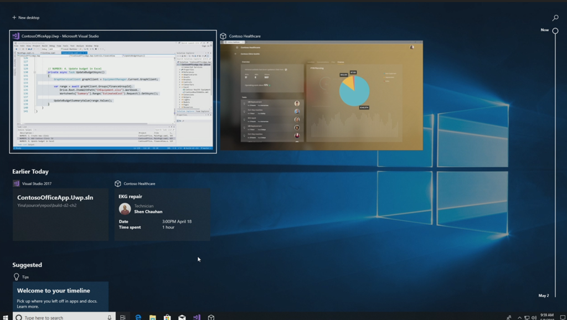Screen dimensions: 567x320
Task: Click the New desktop button
Action: pyautogui.click(x=26, y=18)
